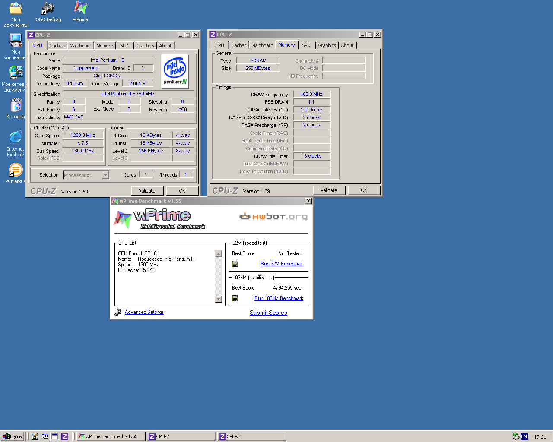Click the taskbar clock showing 19:21
The image size is (553, 442).
540,437
